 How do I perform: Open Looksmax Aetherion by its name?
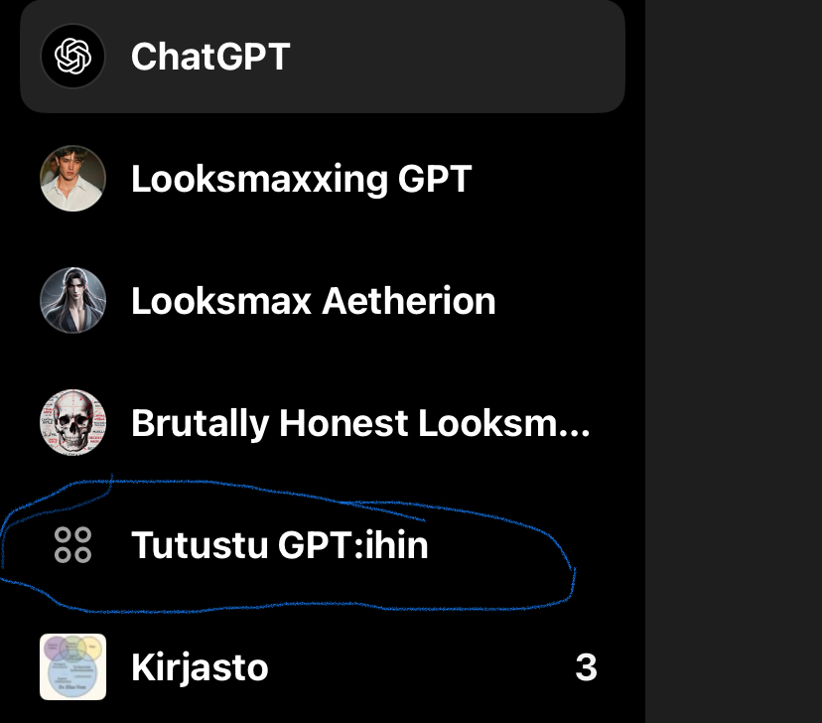click(x=313, y=301)
